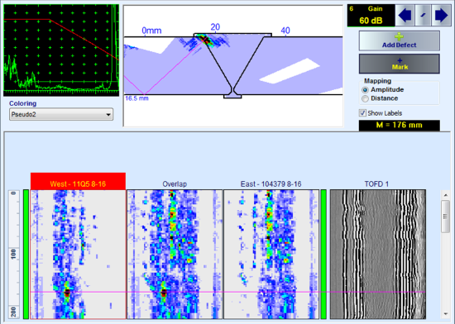The image size is (455, 324).
Task: Click the Gain 60 dB readout
Action: pos(371,16)
